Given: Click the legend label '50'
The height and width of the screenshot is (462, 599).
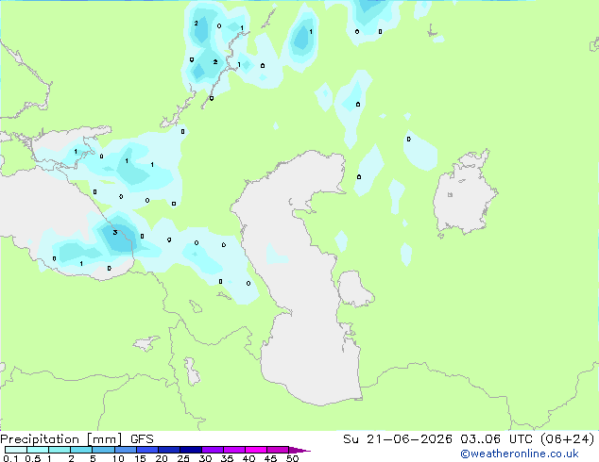Looking at the screenshot, I should (292, 458).
